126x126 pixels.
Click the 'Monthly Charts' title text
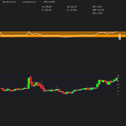point(9,2)
